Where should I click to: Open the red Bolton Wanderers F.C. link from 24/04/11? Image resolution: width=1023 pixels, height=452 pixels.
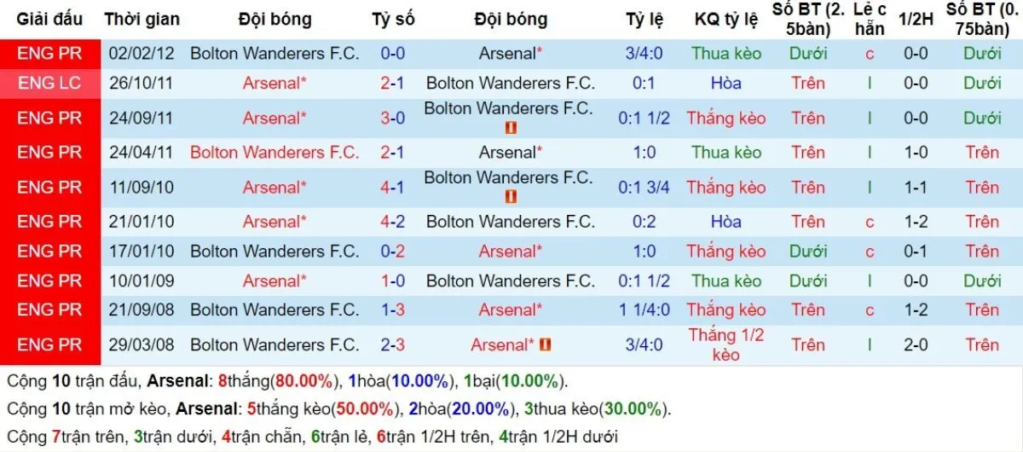click(x=275, y=153)
